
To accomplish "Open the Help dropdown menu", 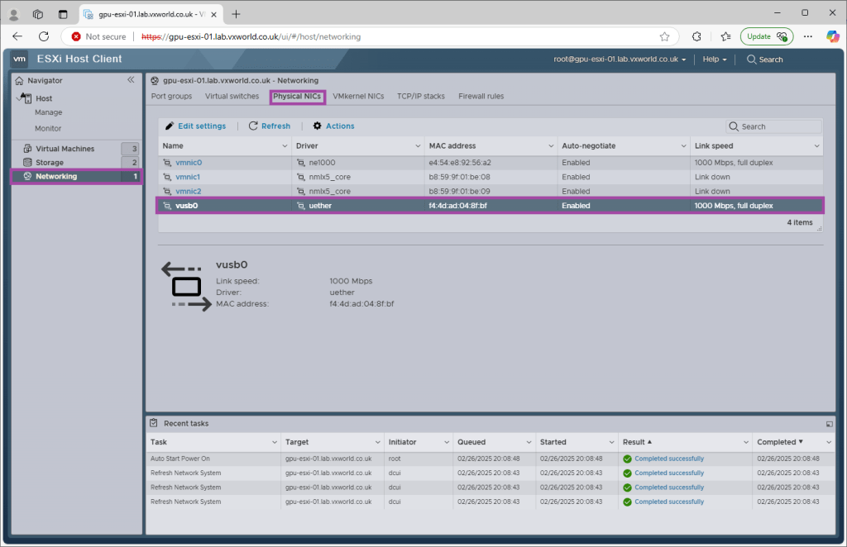I will pos(714,59).
